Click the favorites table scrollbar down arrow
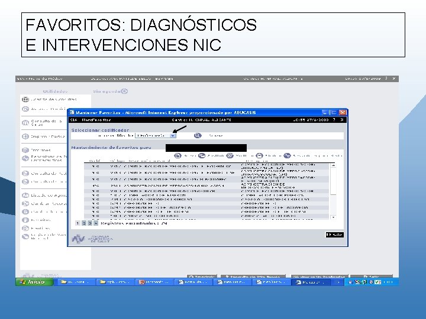This screenshot has height=319, width=426. [x=333, y=217]
